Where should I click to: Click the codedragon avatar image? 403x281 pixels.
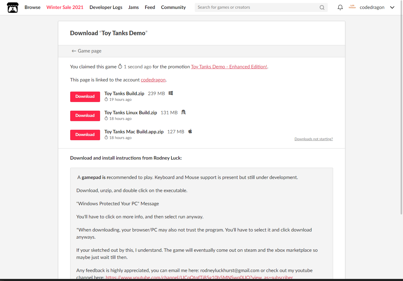tap(352, 7)
